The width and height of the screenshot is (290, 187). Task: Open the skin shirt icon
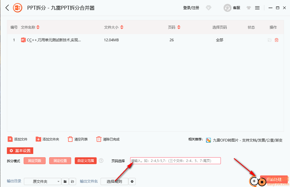(249, 8)
